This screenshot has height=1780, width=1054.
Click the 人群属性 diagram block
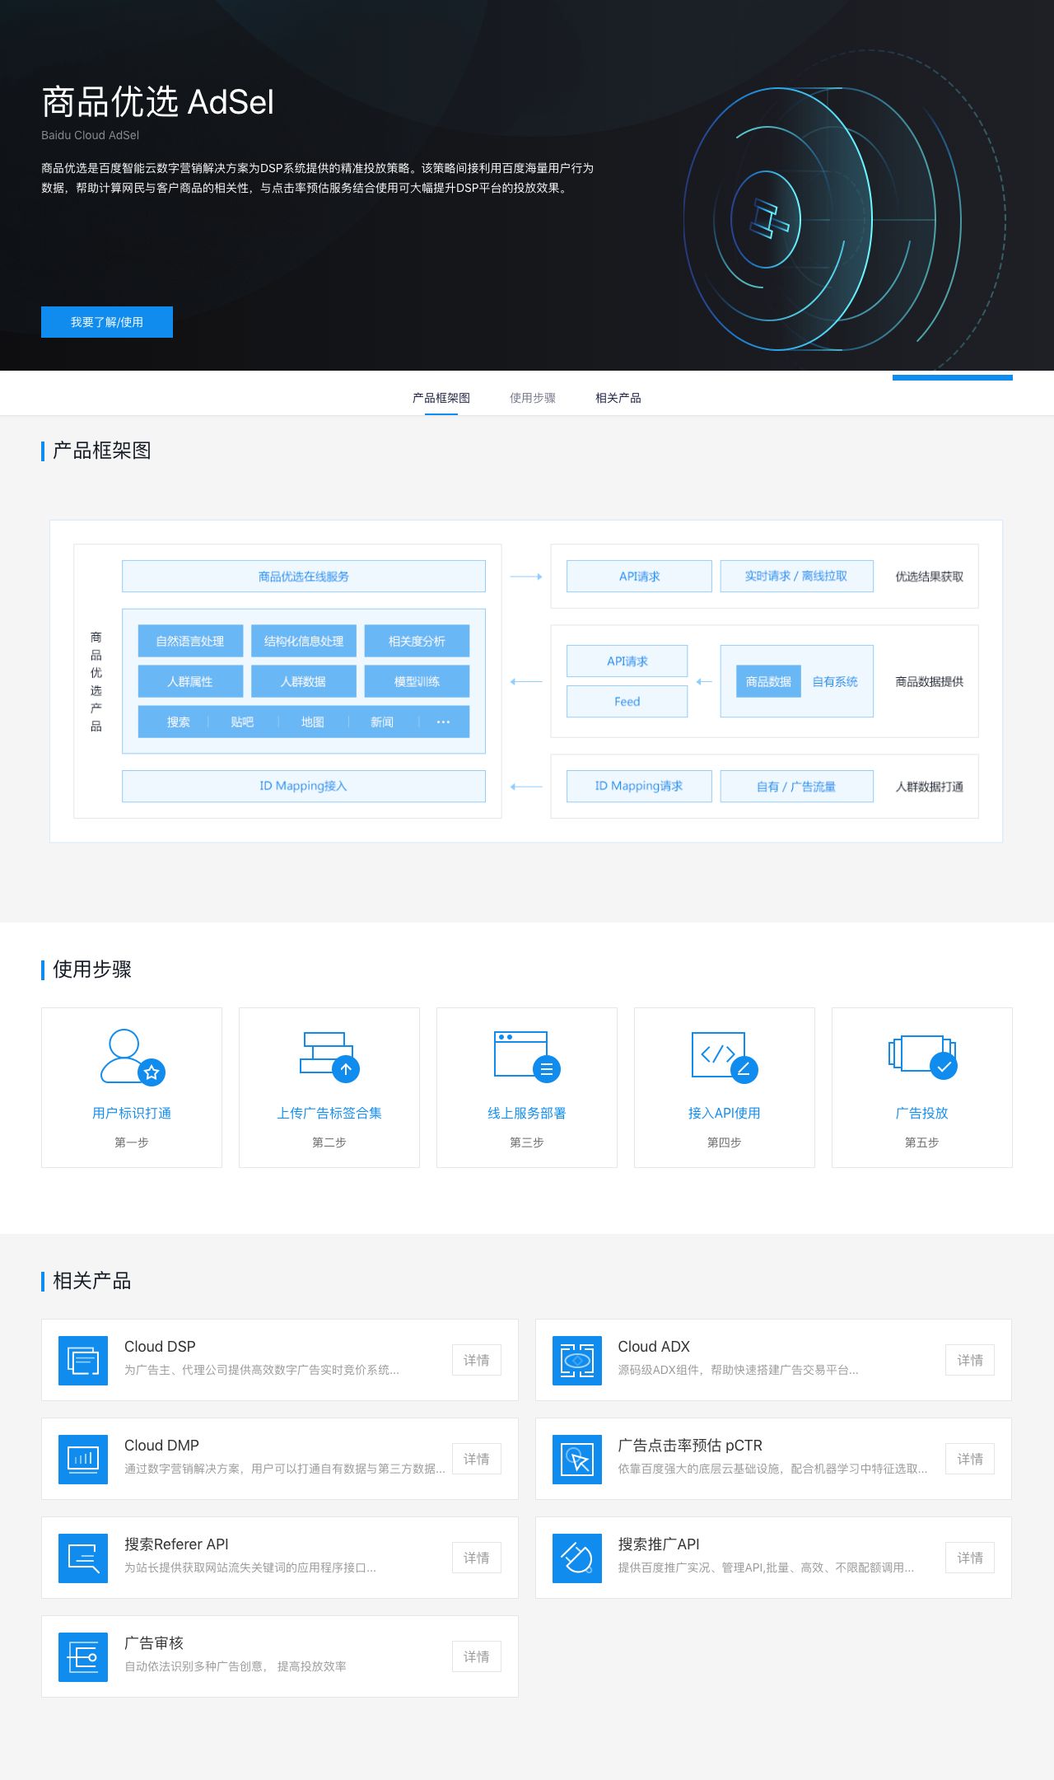pyautogui.click(x=190, y=681)
